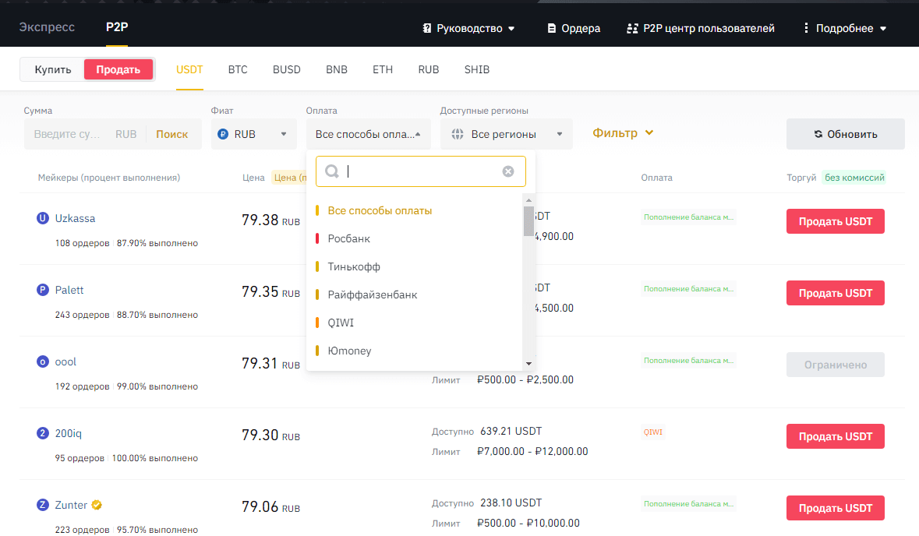The height and width of the screenshot is (536, 919).
Task: Clear the payment search field with X icon
Action: click(x=508, y=171)
